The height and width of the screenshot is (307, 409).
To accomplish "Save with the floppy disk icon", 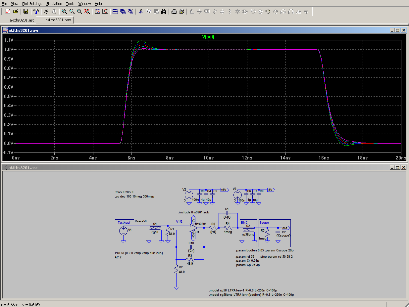I will (x=26, y=11).
